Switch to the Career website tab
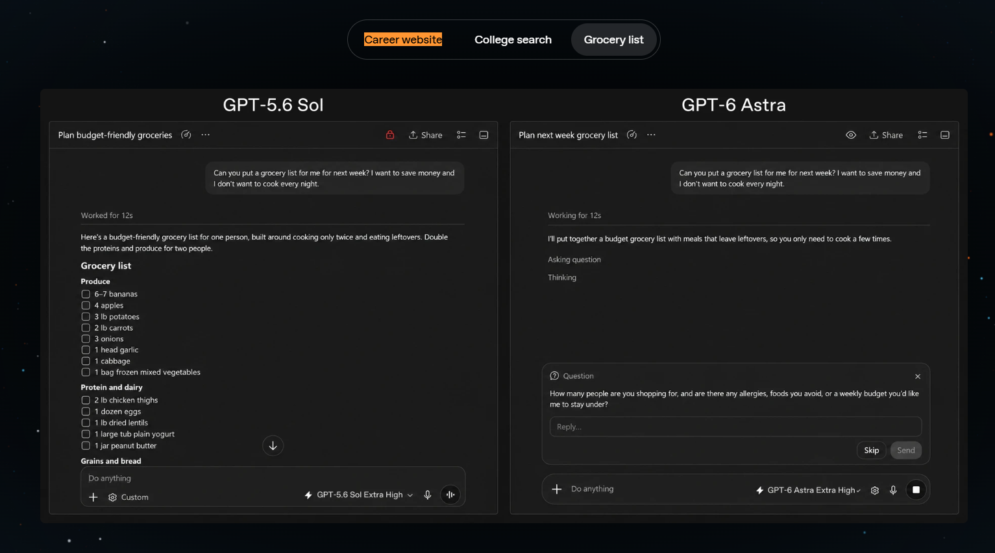Viewport: 995px width, 553px height. [x=403, y=40]
